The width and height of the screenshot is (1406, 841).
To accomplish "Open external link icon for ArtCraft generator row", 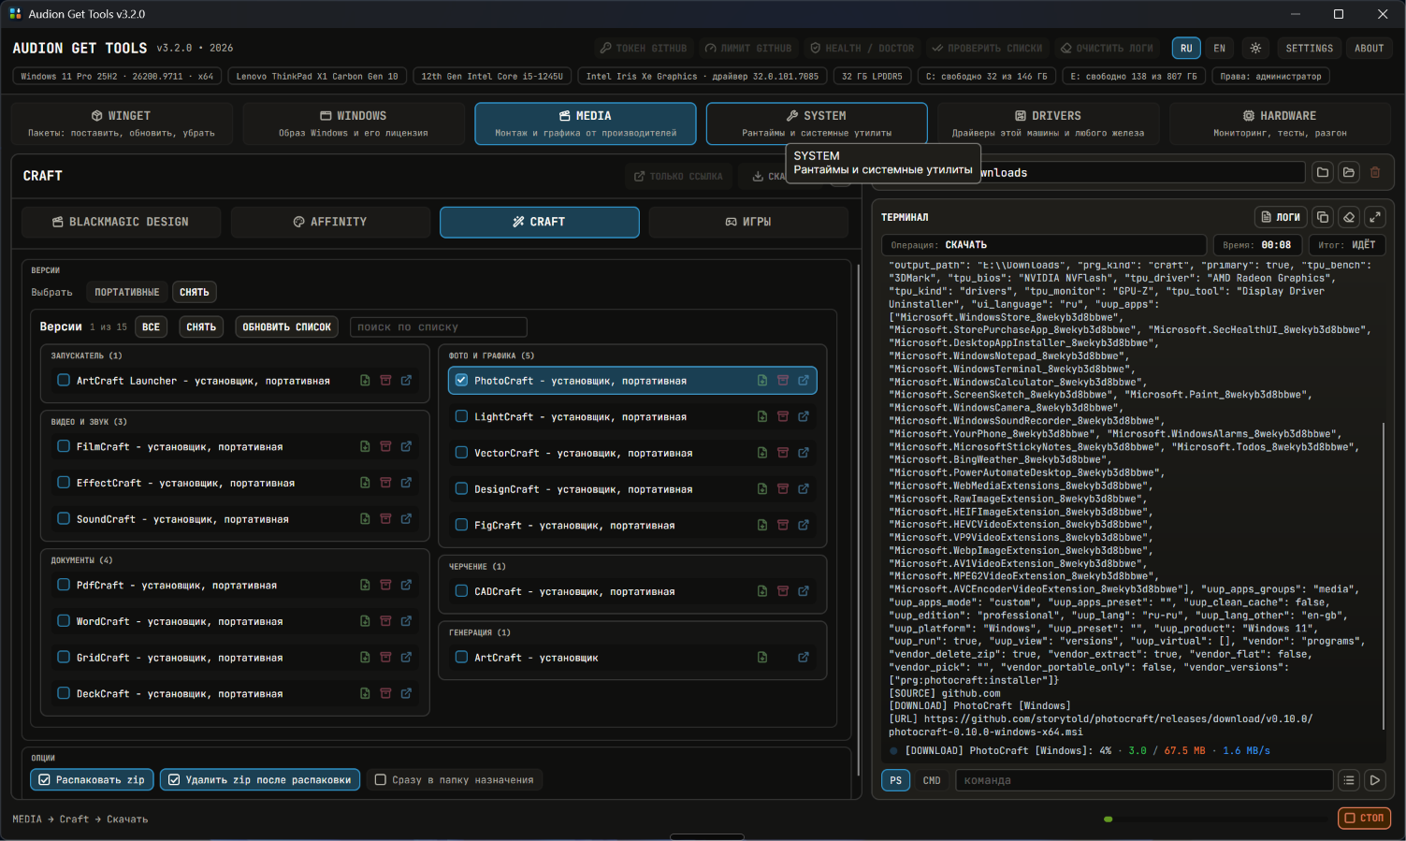I will pos(804,658).
